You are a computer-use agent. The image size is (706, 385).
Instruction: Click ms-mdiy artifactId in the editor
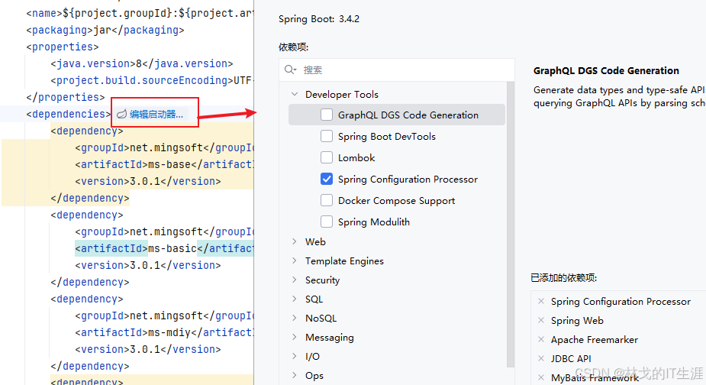pos(169,333)
